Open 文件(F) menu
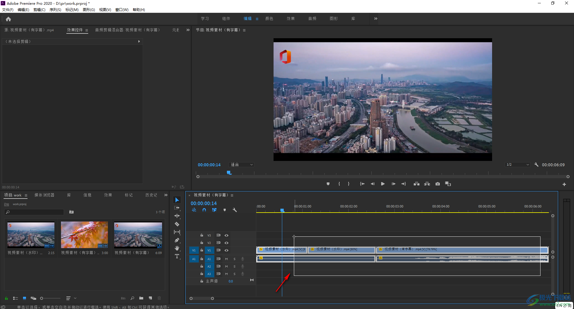The height and width of the screenshot is (309, 574). 8,10
